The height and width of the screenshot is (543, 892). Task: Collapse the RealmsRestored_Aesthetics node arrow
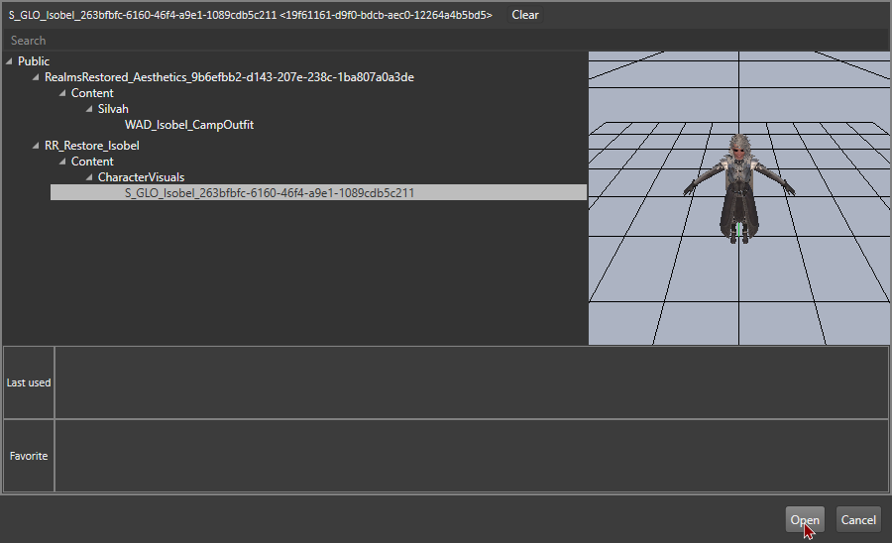click(x=36, y=77)
